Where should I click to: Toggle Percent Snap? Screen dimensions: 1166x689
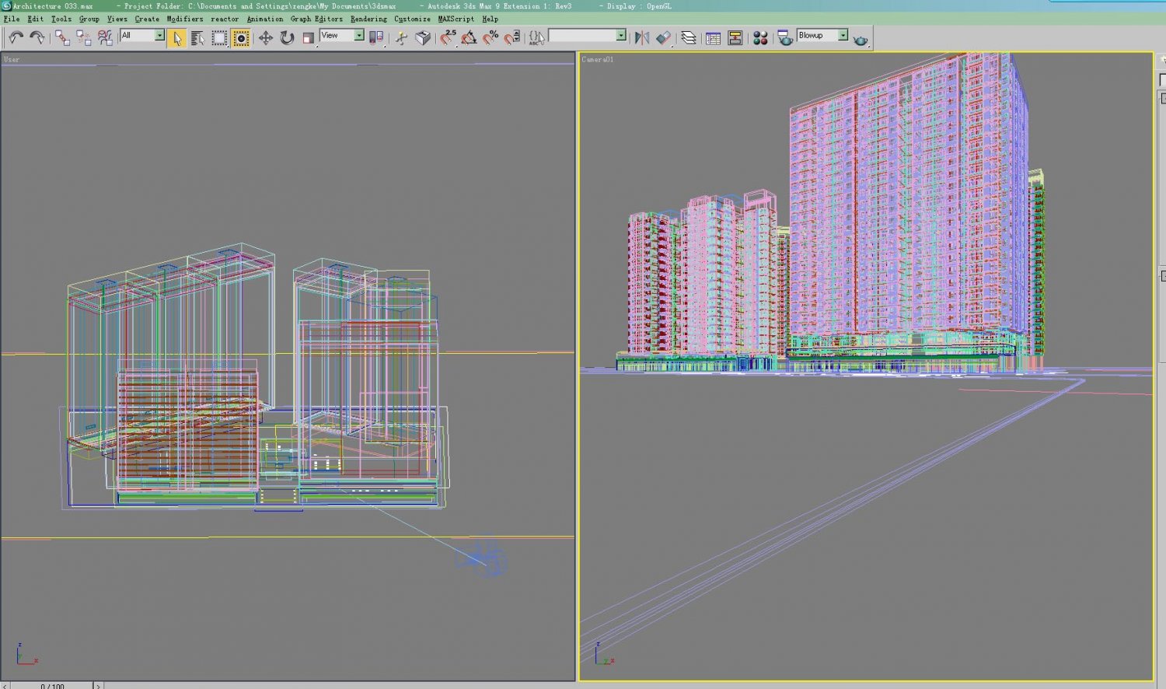pyautogui.click(x=489, y=36)
